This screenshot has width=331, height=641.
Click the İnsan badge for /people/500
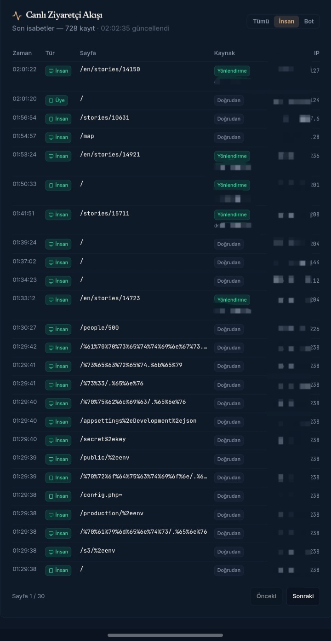point(58,329)
